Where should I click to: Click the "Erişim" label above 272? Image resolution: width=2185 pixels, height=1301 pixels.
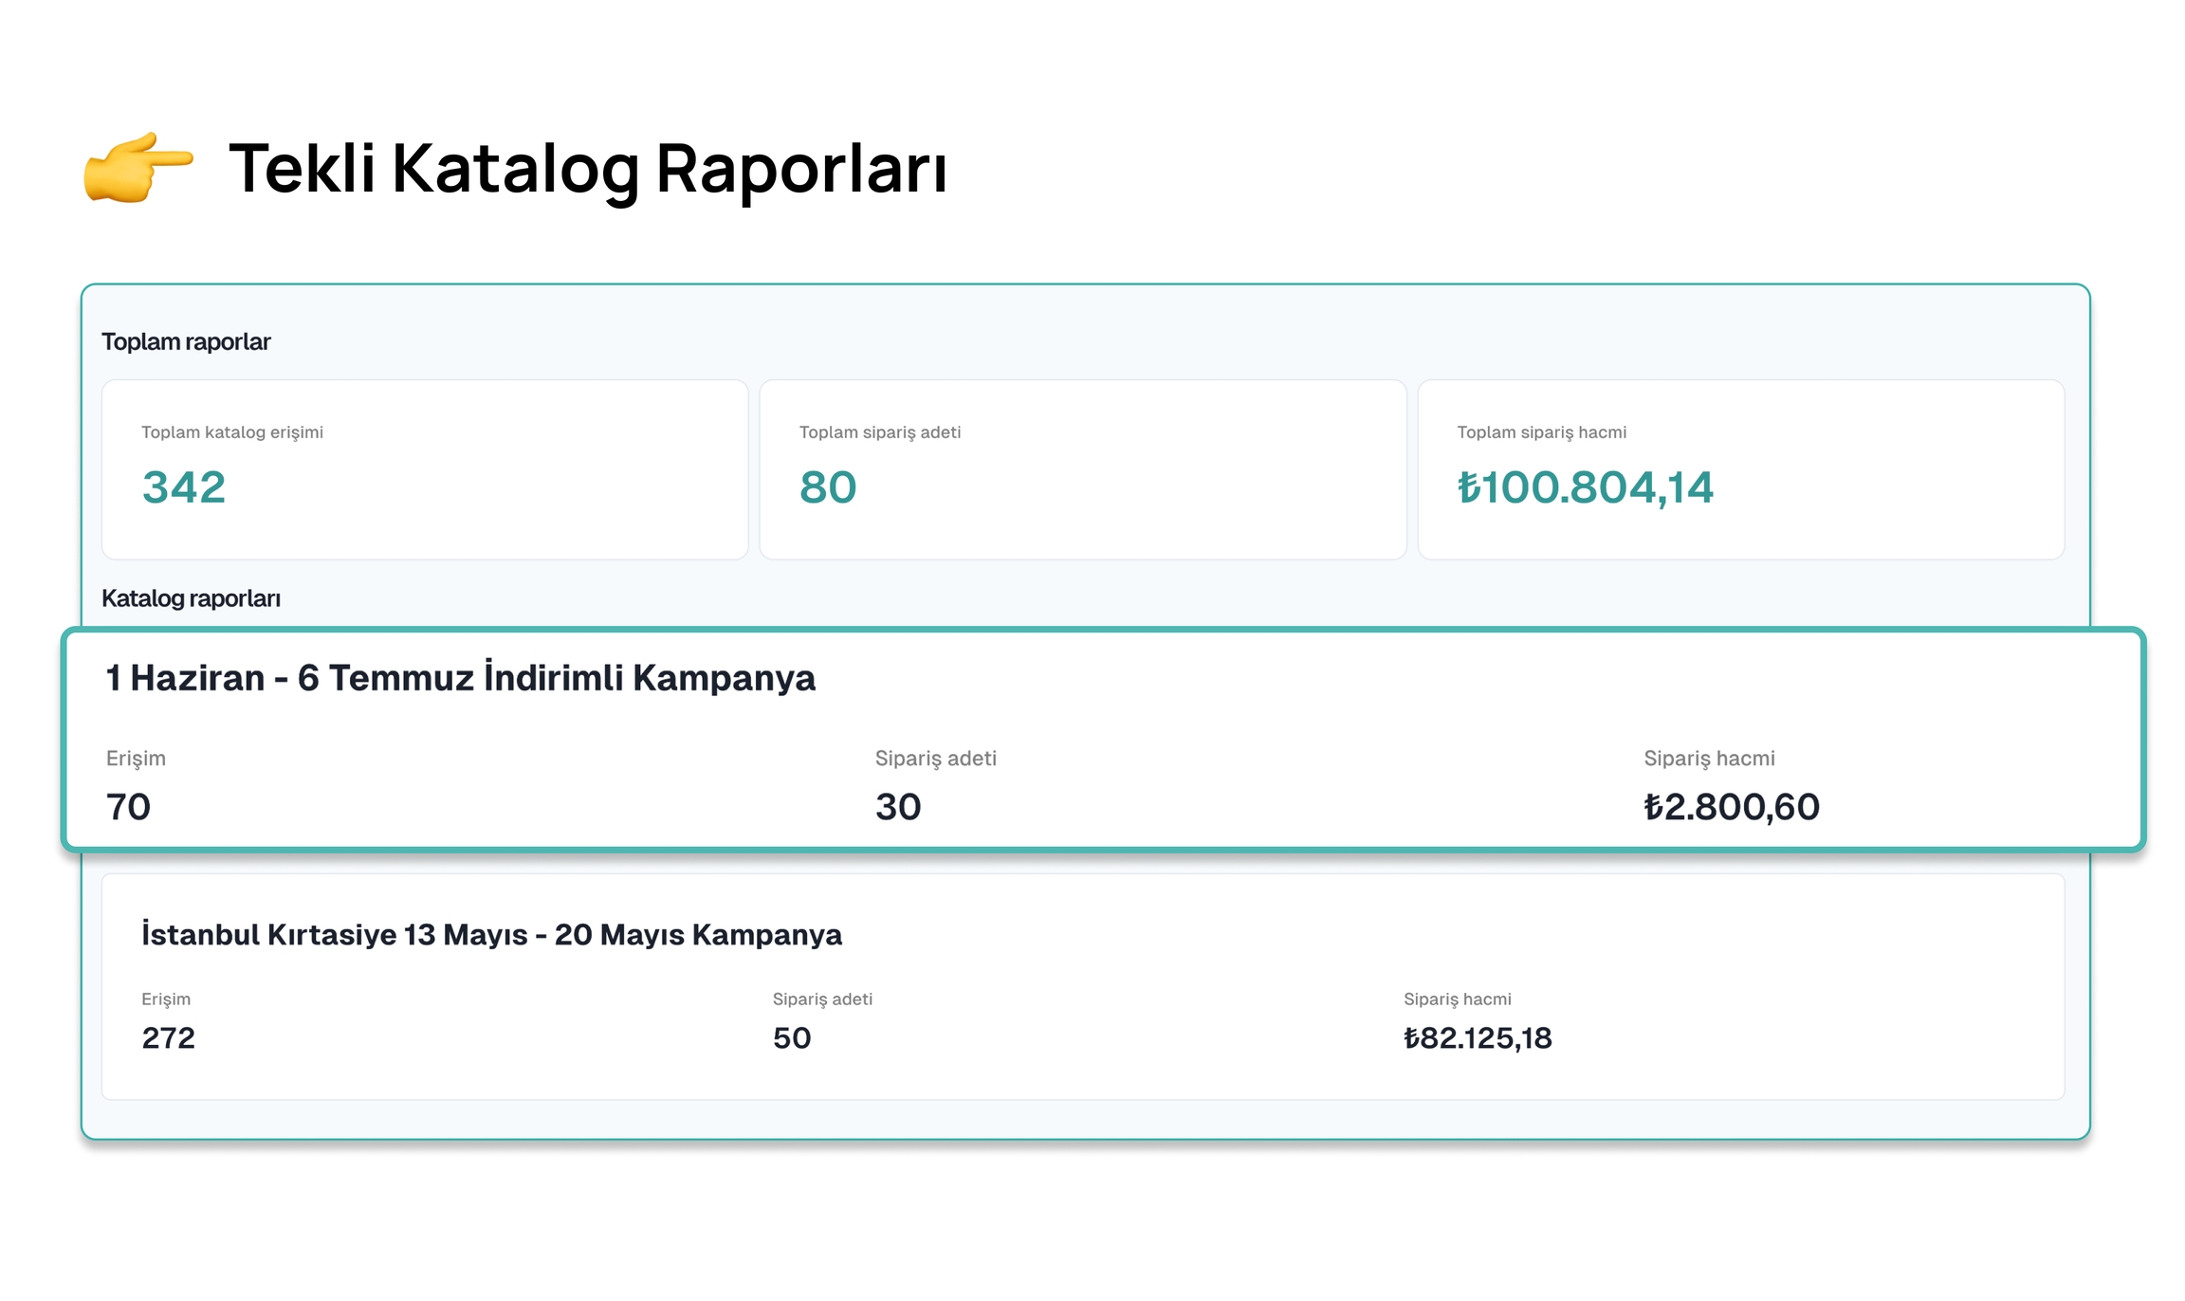click(x=166, y=999)
